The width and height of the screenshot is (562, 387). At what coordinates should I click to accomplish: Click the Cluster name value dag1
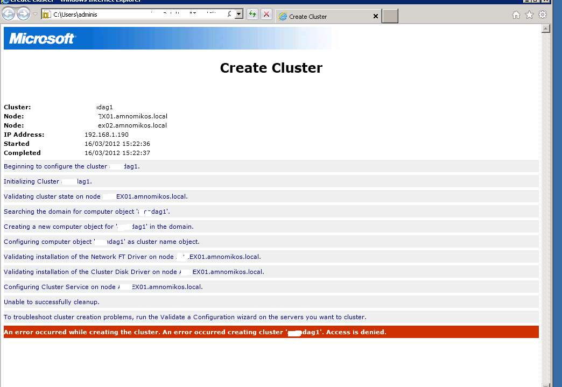tap(104, 107)
